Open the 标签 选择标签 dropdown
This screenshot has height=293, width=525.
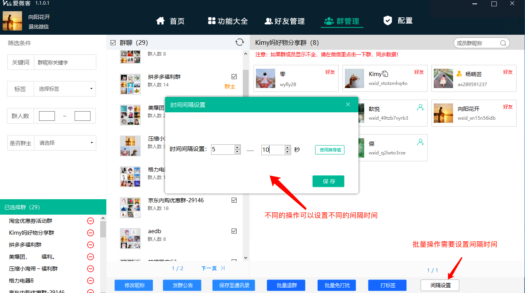[65, 89]
